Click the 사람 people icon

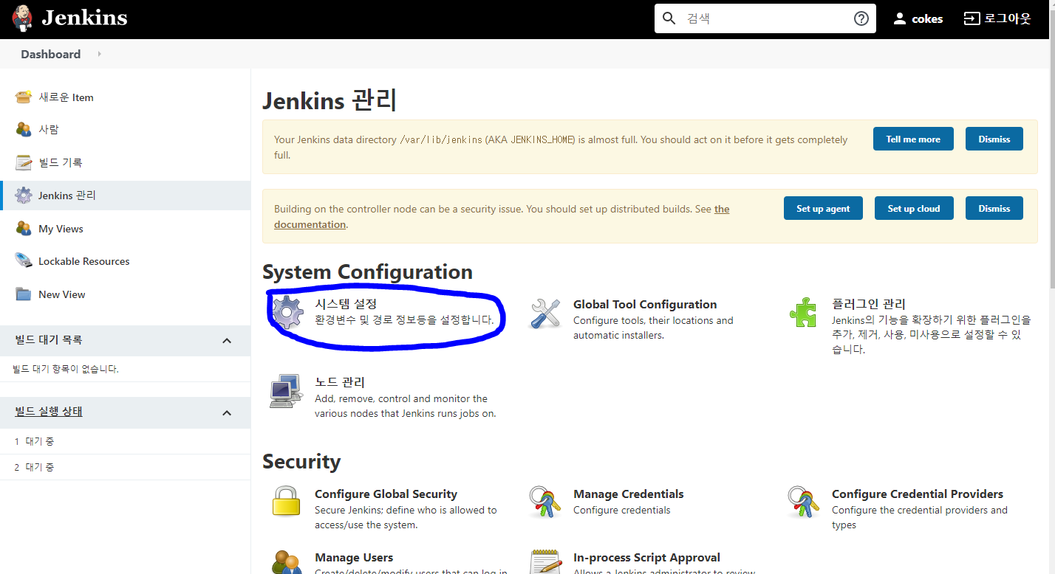click(24, 129)
